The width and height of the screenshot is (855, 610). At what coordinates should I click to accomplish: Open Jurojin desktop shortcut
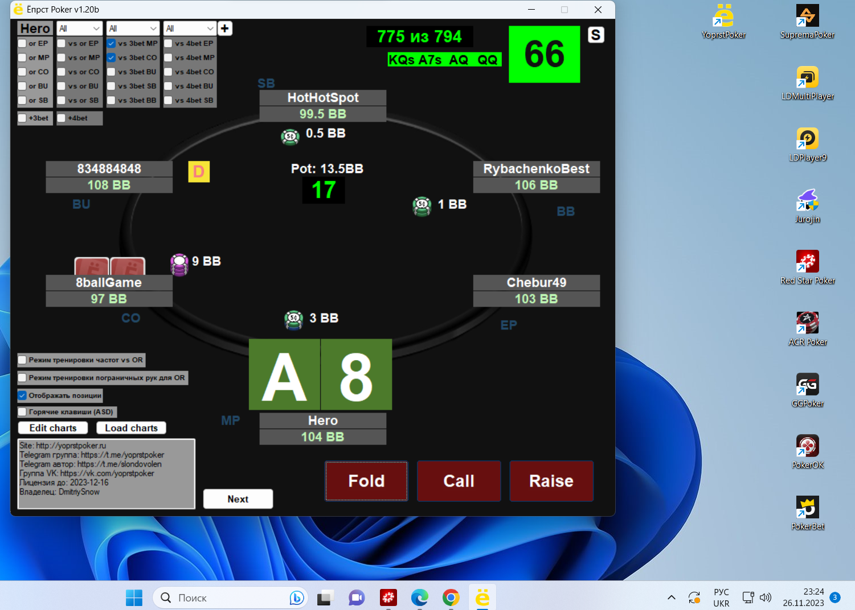[x=807, y=206]
